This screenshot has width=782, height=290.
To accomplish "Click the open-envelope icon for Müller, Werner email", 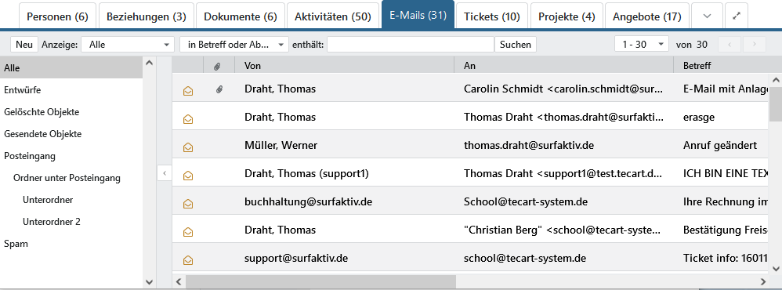I will [188, 147].
